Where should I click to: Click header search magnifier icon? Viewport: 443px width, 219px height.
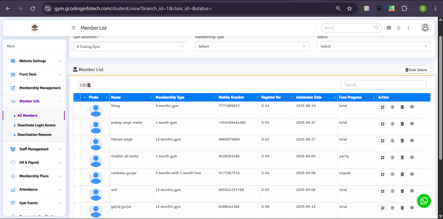[377, 28]
